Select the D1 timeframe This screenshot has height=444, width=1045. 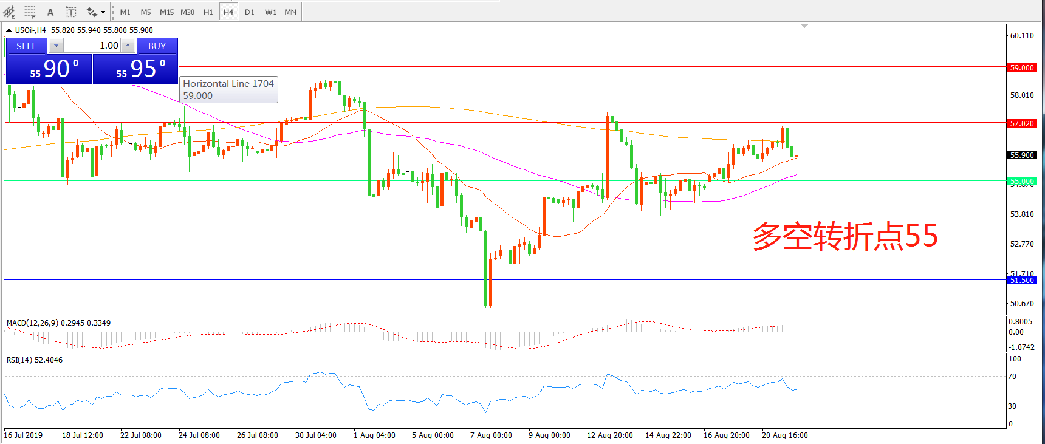click(250, 12)
